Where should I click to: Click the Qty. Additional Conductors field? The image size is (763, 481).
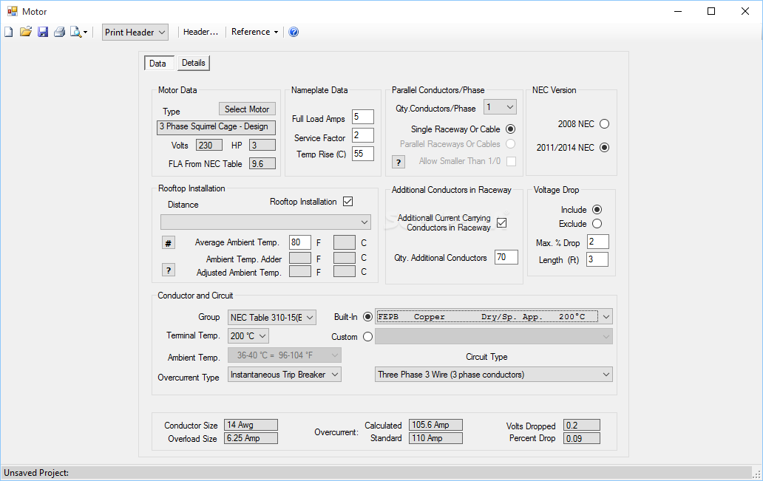pos(506,257)
